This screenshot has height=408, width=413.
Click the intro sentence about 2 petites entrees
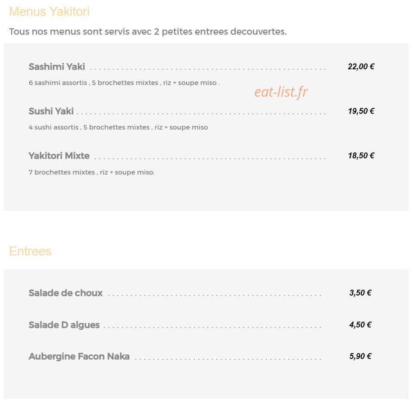(x=148, y=31)
